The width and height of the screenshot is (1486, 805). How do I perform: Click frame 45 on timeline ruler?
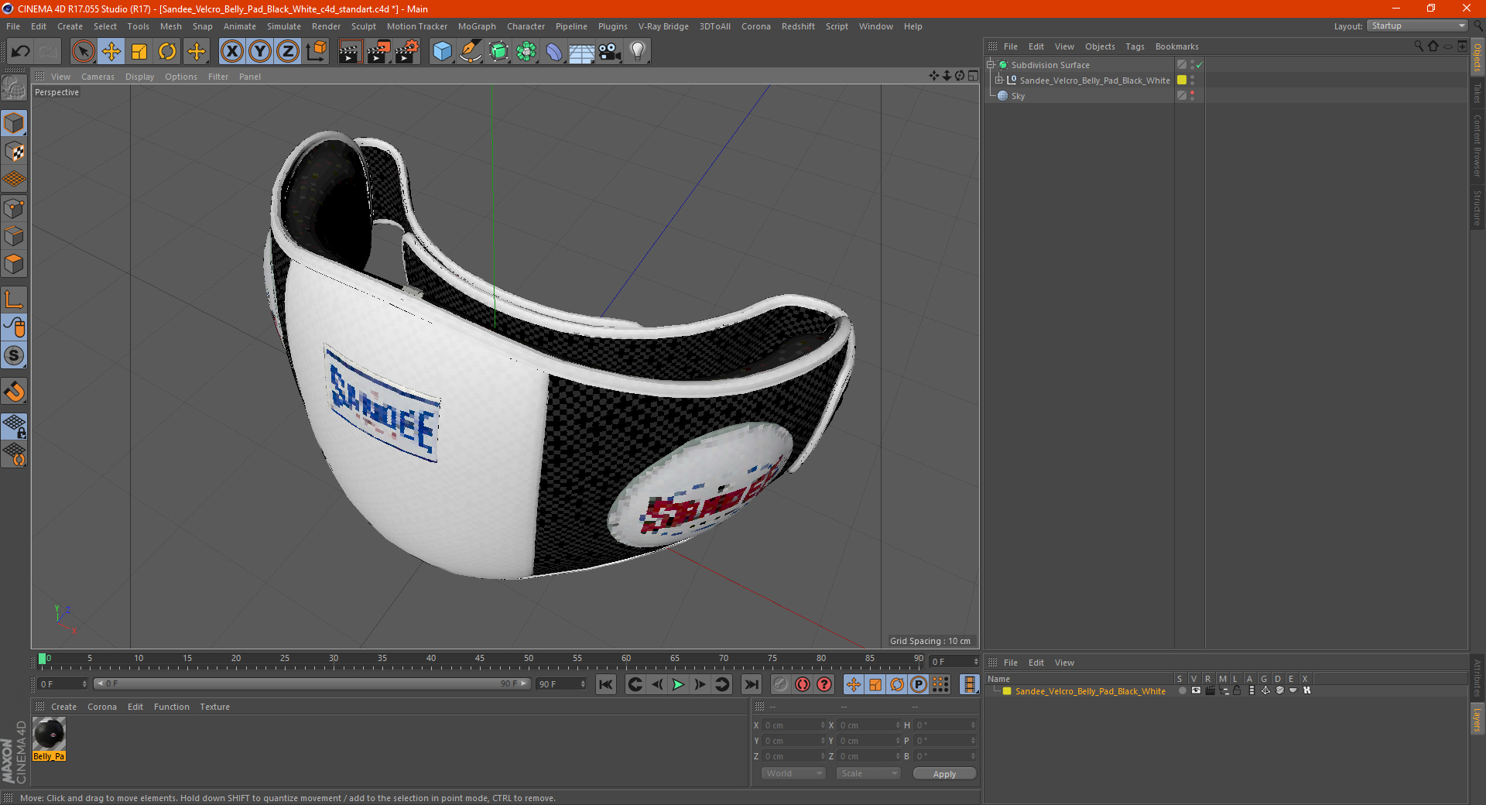coord(480,659)
